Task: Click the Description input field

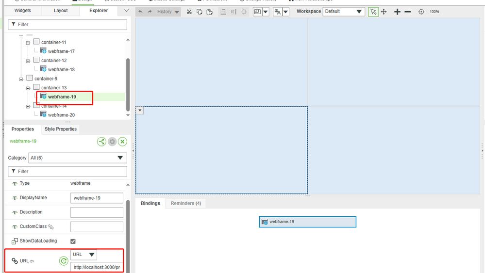Action: 97,212
